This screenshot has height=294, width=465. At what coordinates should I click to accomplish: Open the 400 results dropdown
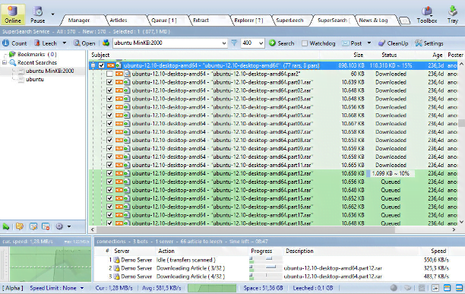pos(261,43)
